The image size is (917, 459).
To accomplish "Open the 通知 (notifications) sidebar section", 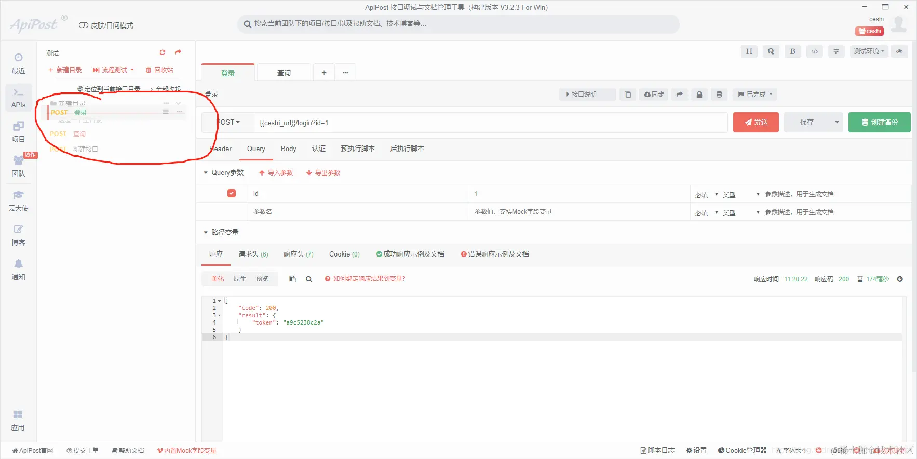I will point(18,269).
